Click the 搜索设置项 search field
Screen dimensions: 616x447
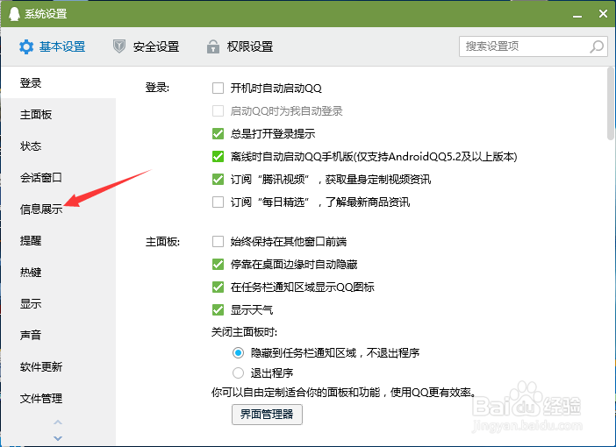[534, 46]
